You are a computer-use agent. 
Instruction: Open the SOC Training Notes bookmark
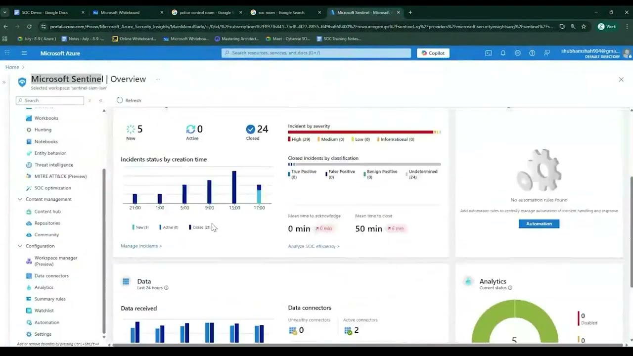tap(339, 39)
